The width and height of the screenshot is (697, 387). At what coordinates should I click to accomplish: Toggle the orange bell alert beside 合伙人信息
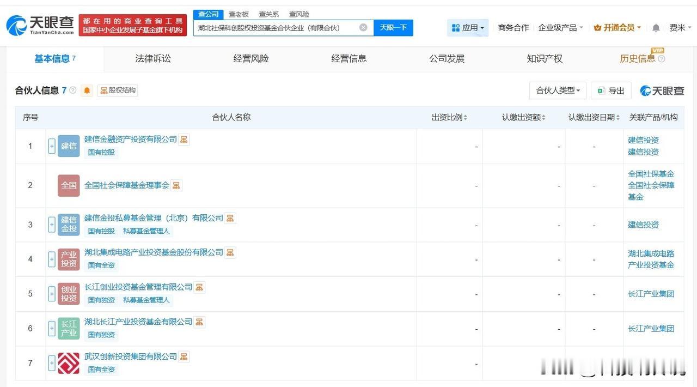87,90
